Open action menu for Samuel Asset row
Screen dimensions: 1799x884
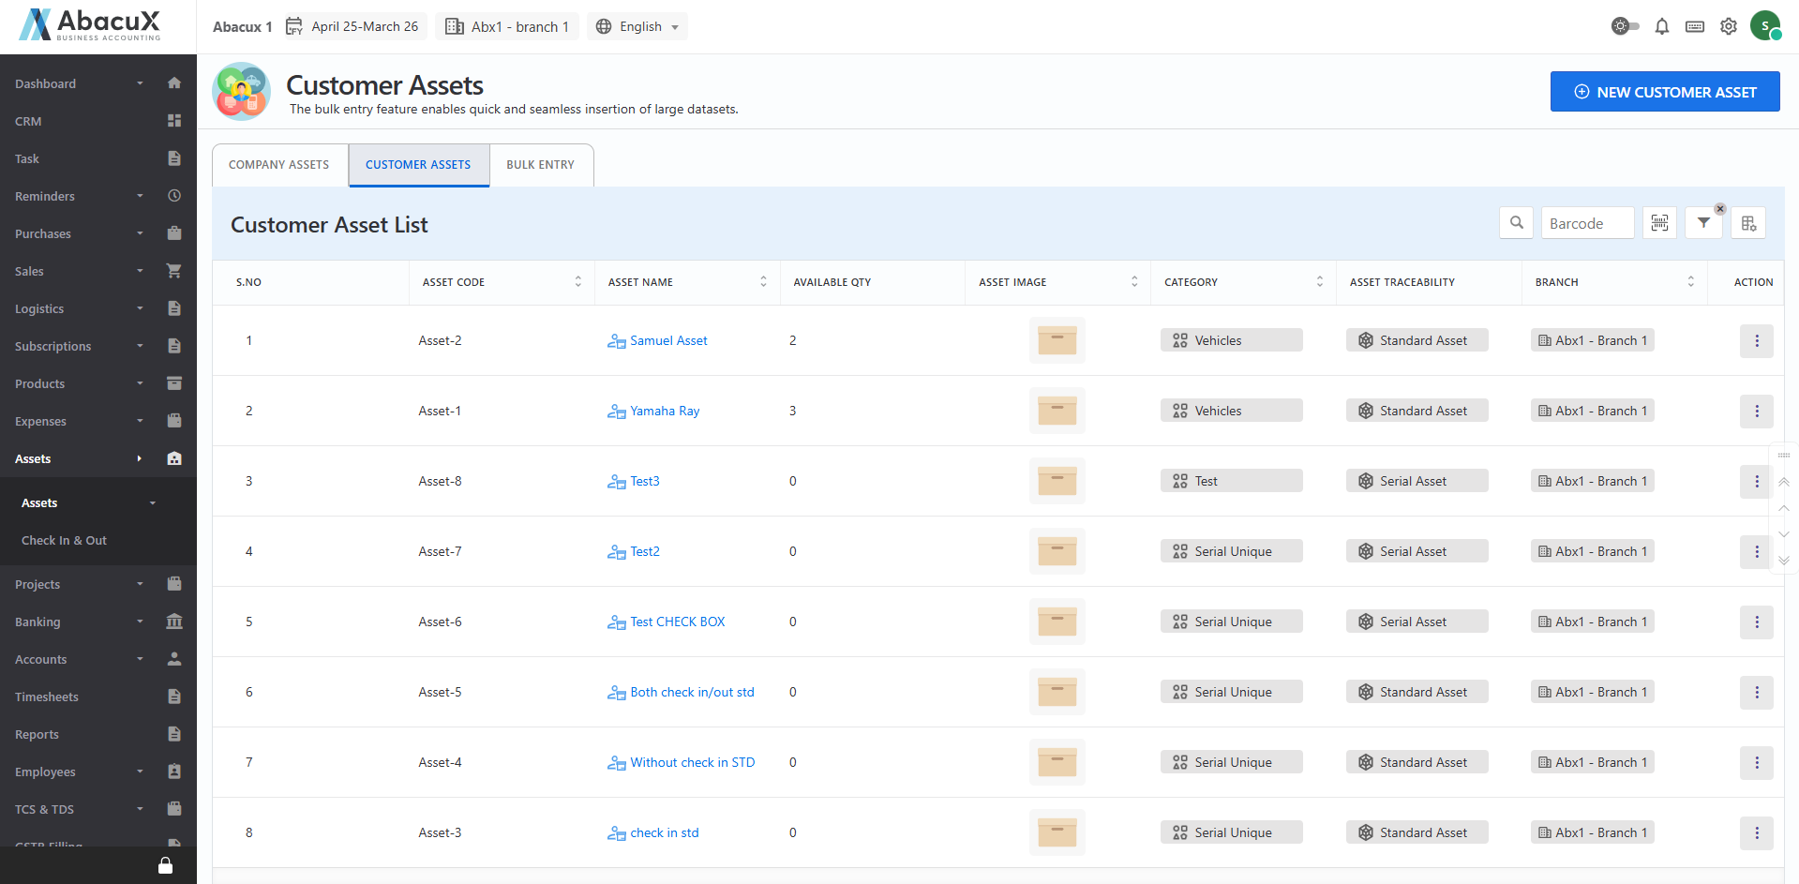[x=1756, y=340]
